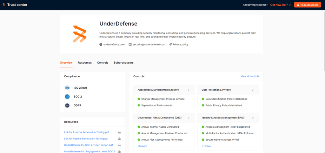Switch to the Resources tab
The width and height of the screenshot is (325, 153).
pos(85,63)
